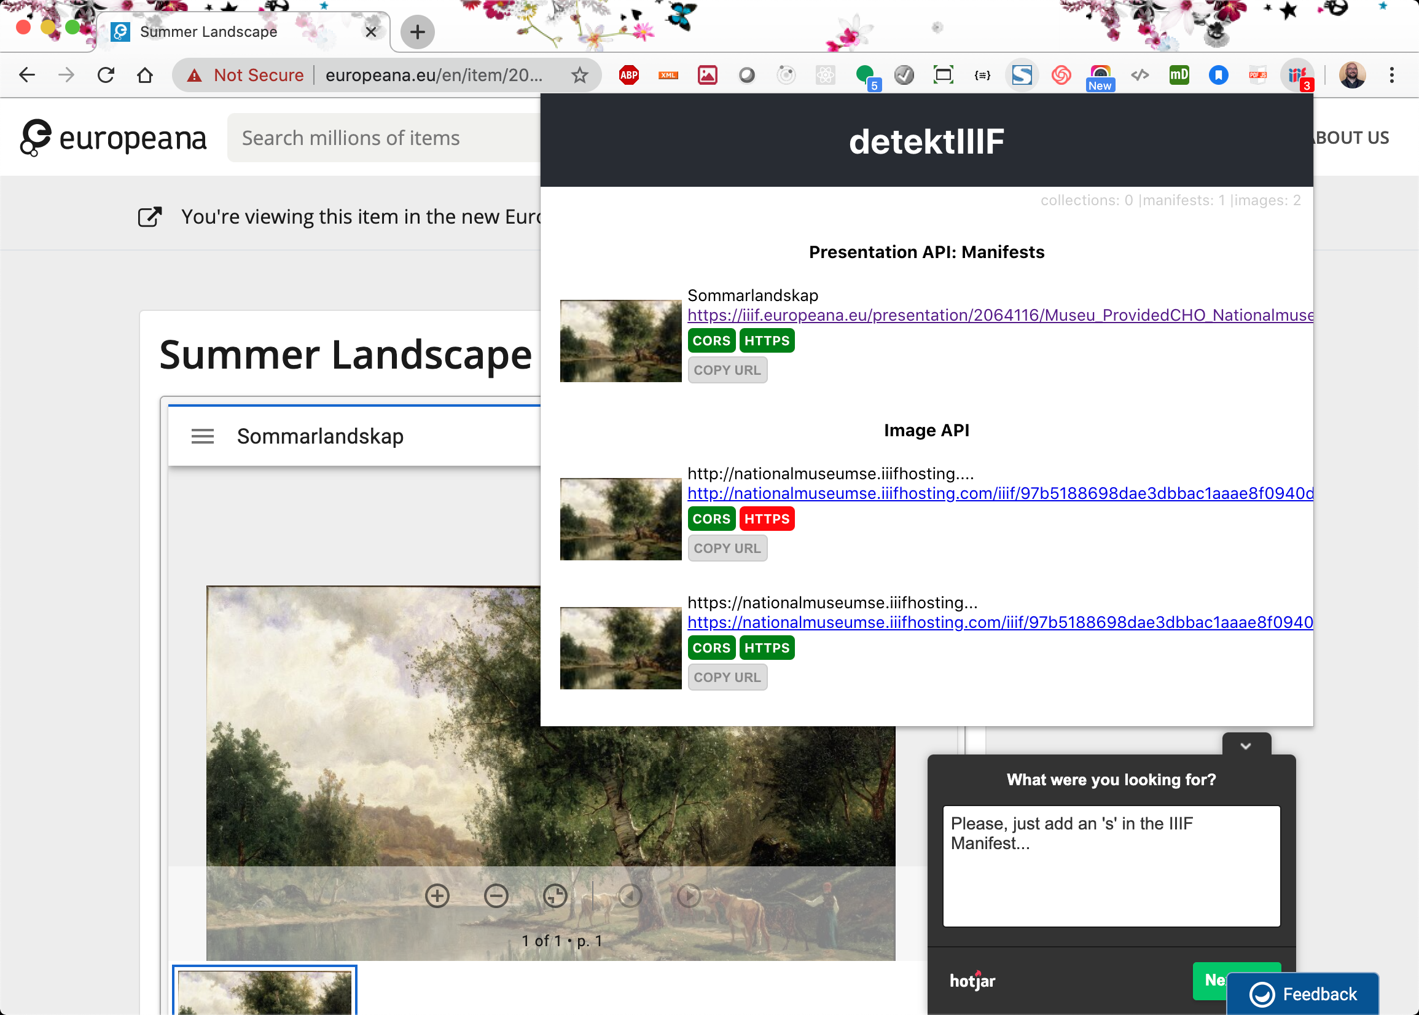Viewport: 1419px width, 1015px height.
Task: Click the Sommarlandskap manifest link
Action: tap(999, 314)
